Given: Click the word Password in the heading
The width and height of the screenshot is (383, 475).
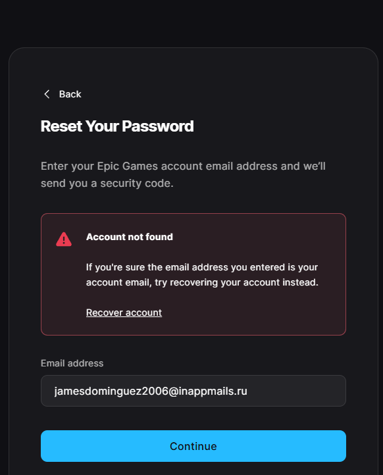Looking at the screenshot, I should coord(158,126).
